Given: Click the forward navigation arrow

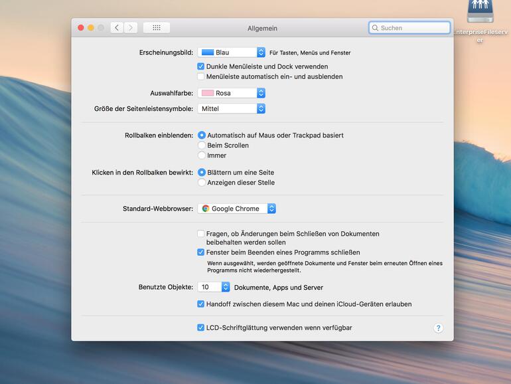Looking at the screenshot, I should pos(131,28).
